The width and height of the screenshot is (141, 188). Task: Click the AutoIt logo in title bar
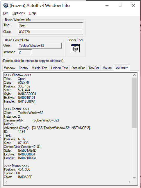click(x=6, y=6)
